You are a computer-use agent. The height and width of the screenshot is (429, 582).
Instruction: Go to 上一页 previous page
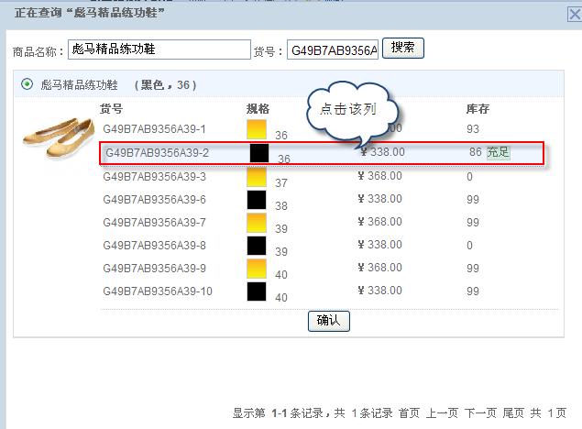pyautogui.click(x=442, y=413)
